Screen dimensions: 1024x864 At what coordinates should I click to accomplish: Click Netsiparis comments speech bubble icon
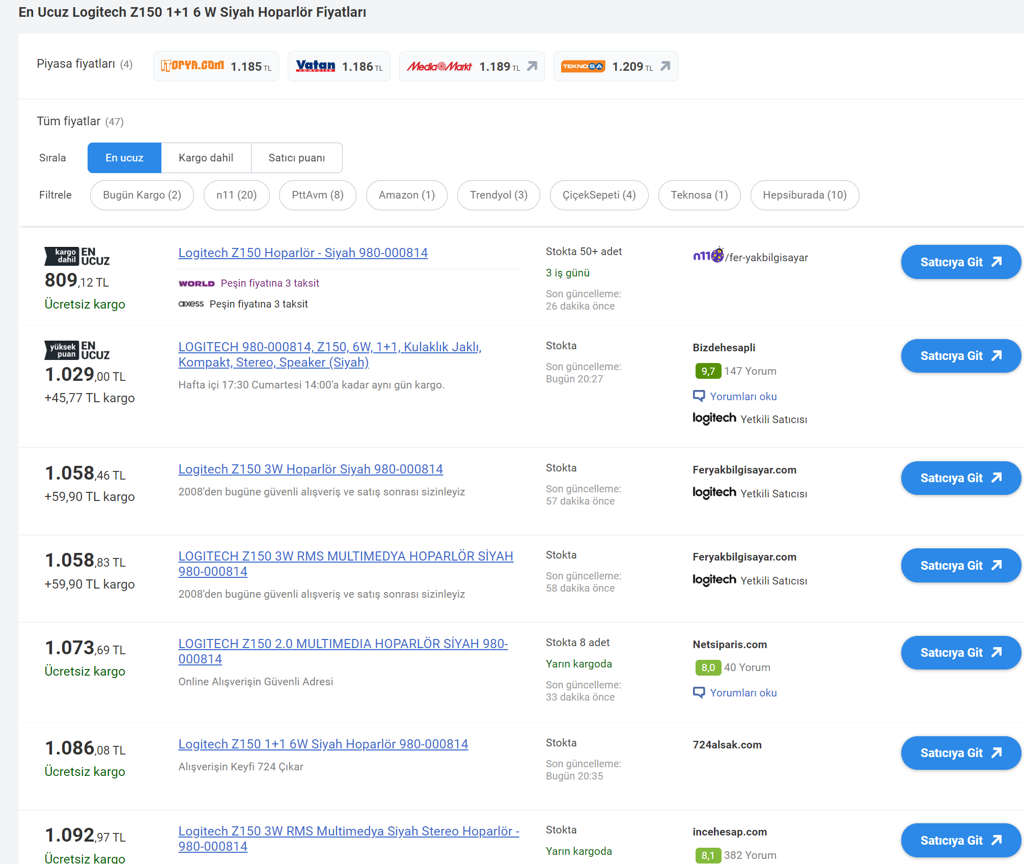pos(699,692)
